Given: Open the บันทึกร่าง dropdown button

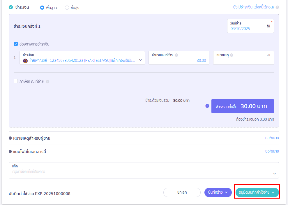Looking at the screenshot, I should tap(218, 192).
